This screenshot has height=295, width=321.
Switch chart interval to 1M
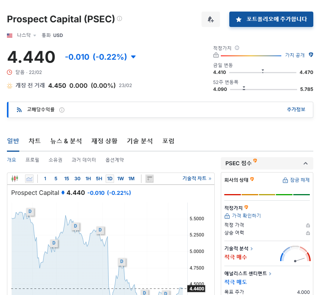[x=131, y=179]
